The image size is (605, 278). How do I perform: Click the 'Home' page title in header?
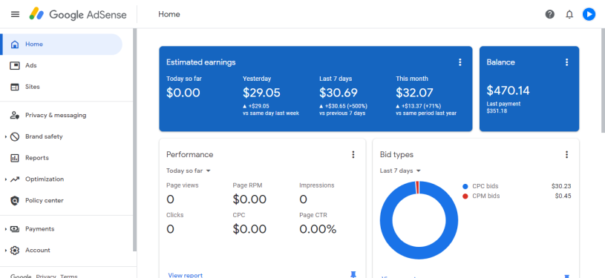(x=169, y=15)
